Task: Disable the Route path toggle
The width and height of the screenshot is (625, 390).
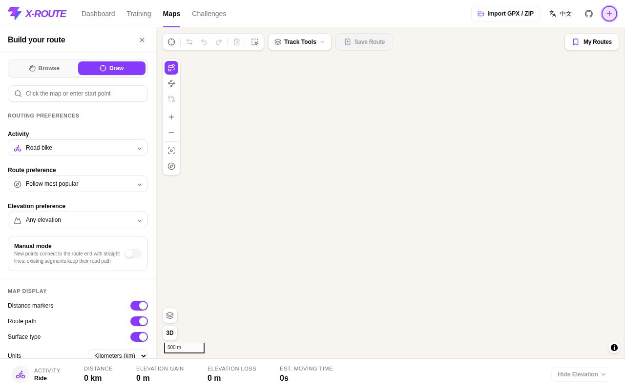Action: (x=139, y=321)
